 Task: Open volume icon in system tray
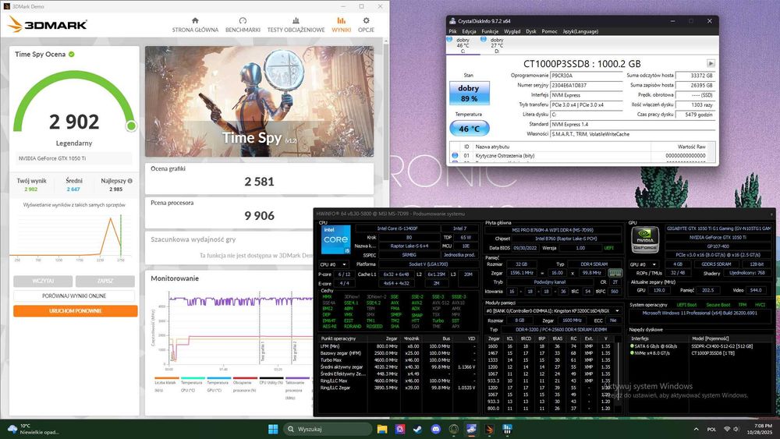pos(736,429)
